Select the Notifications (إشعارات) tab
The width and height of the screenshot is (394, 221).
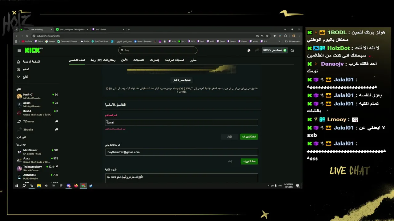point(155,60)
